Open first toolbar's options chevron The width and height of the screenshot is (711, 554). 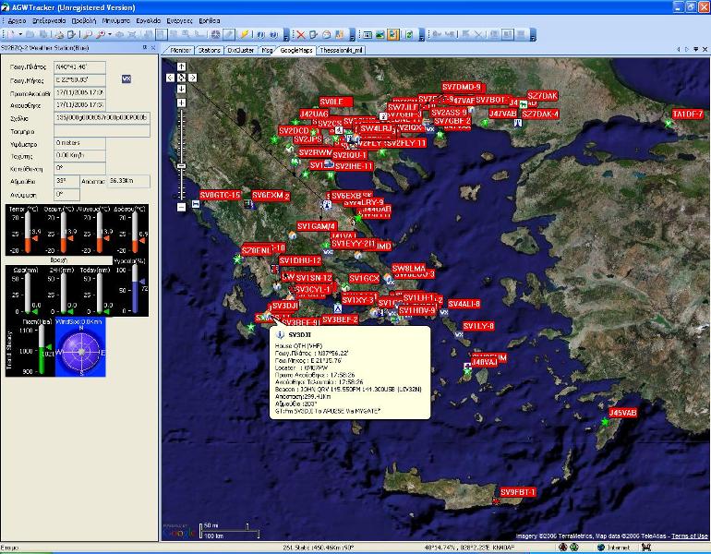tap(286, 34)
